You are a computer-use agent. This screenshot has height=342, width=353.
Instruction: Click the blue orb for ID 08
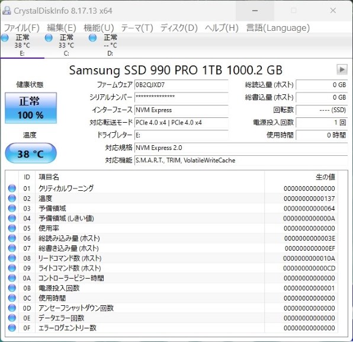click(x=12, y=258)
